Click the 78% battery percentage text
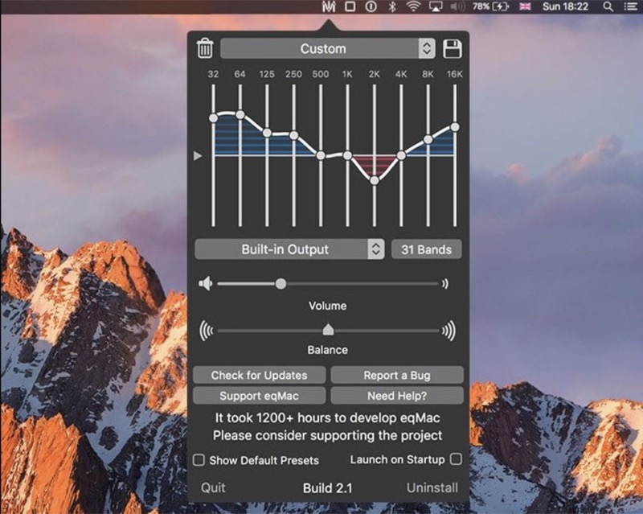643x514 pixels. (481, 6)
